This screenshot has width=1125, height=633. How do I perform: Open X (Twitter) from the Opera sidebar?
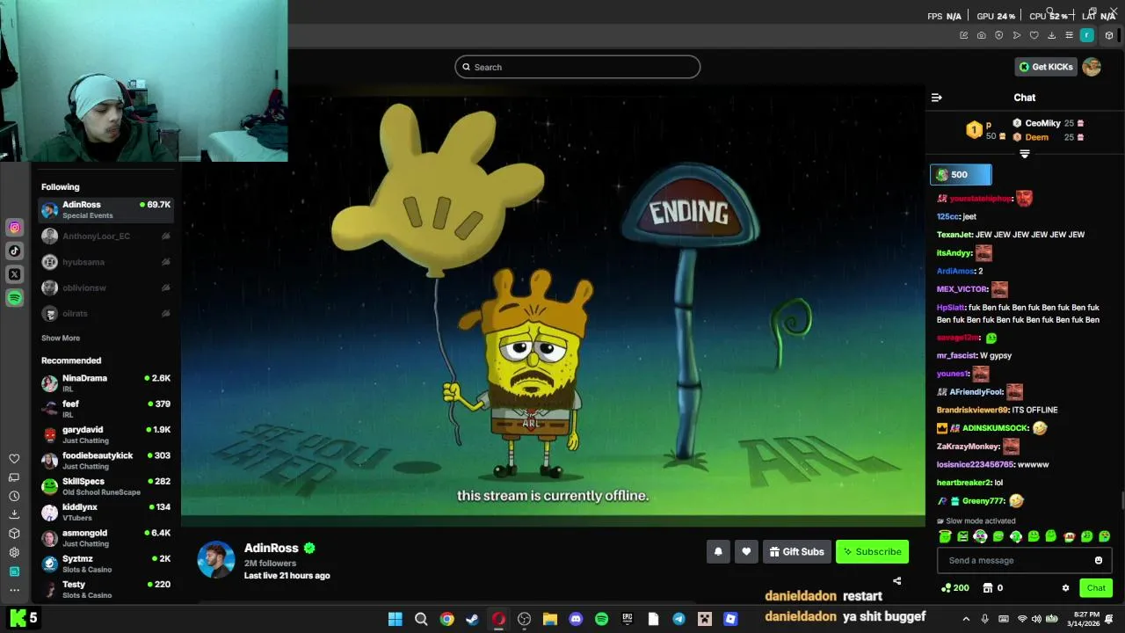click(15, 274)
